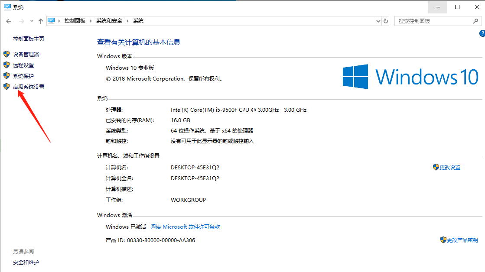
Task: Expand the address bar history dropdown
Action: coord(378,20)
